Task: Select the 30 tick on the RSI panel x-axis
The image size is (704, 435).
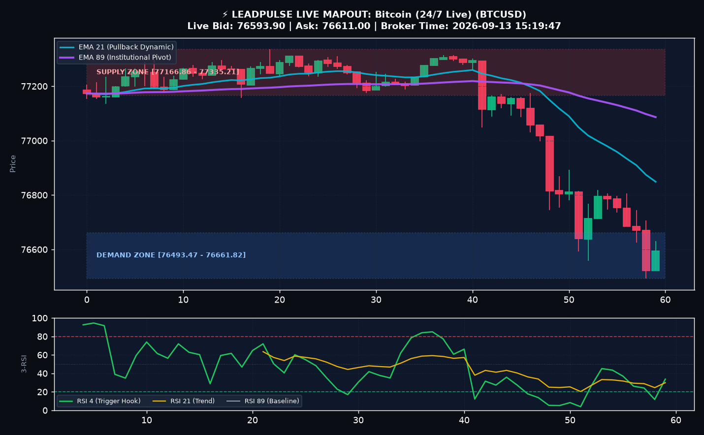Action: pos(358,420)
